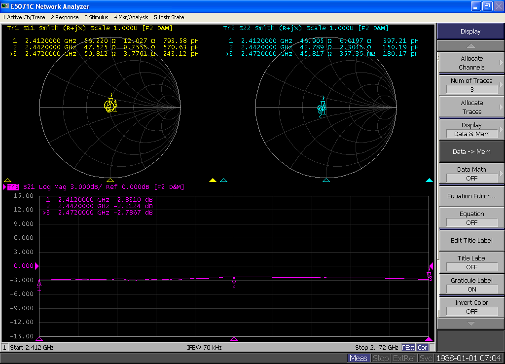Viewport: 505px width, 364px height.
Task: Open the Response menu
Action: (65, 17)
